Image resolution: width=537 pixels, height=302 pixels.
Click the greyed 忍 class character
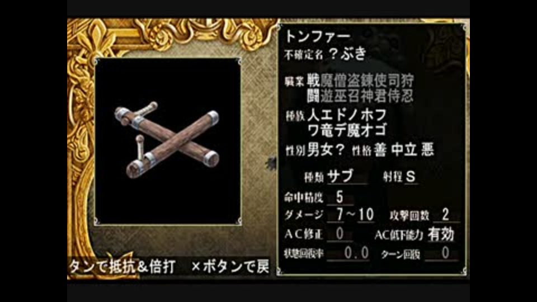click(x=407, y=96)
